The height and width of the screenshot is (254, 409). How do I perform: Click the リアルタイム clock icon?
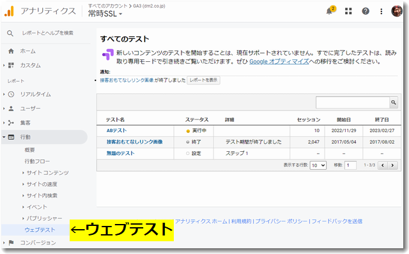click(x=11, y=94)
